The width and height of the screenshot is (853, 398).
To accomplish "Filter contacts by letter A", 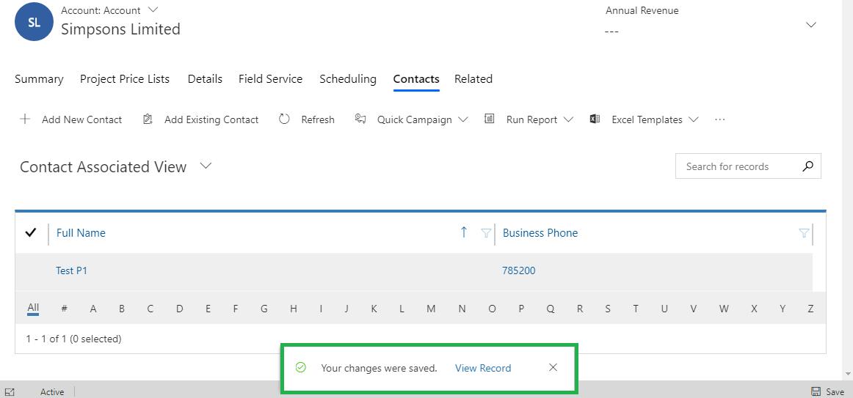I will point(93,309).
